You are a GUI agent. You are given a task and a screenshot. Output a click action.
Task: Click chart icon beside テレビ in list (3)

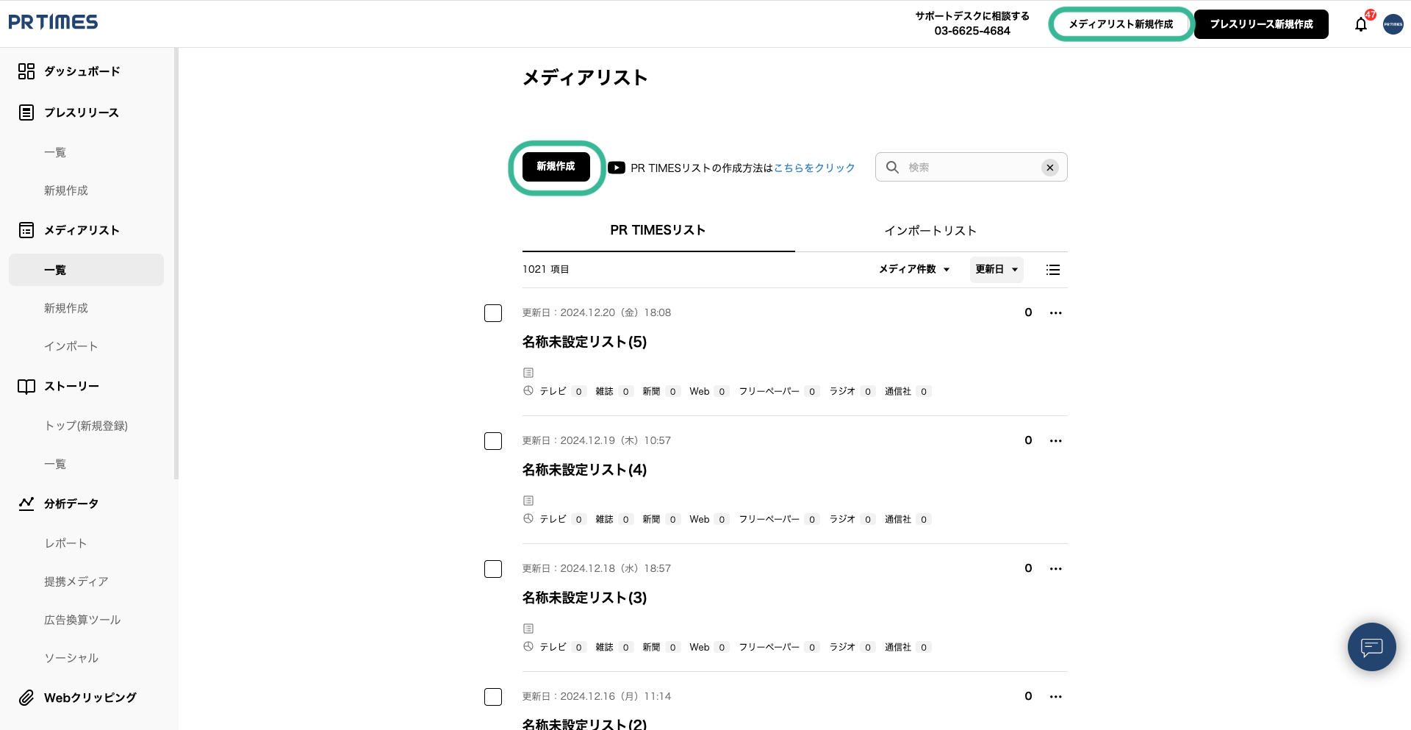[x=528, y=646]
